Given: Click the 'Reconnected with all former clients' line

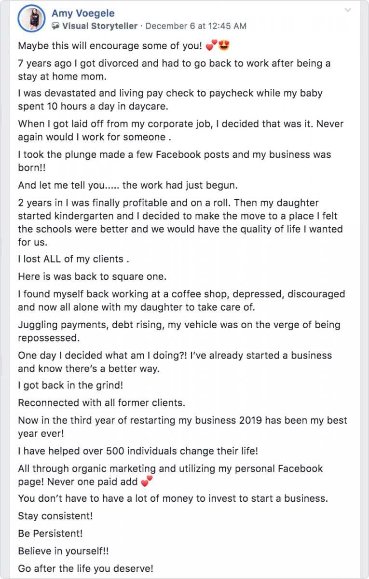Looking at the screenshot, I should click(x=101, y=402).
